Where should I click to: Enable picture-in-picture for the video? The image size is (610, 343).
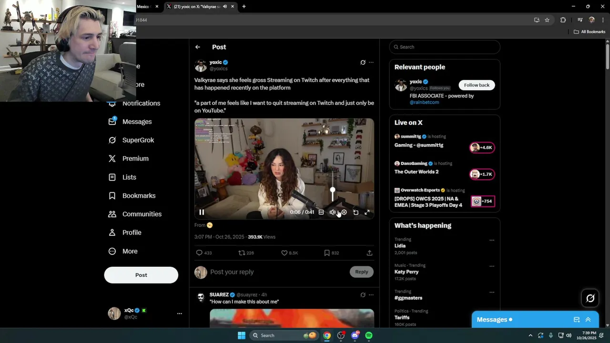click(356, 212)
